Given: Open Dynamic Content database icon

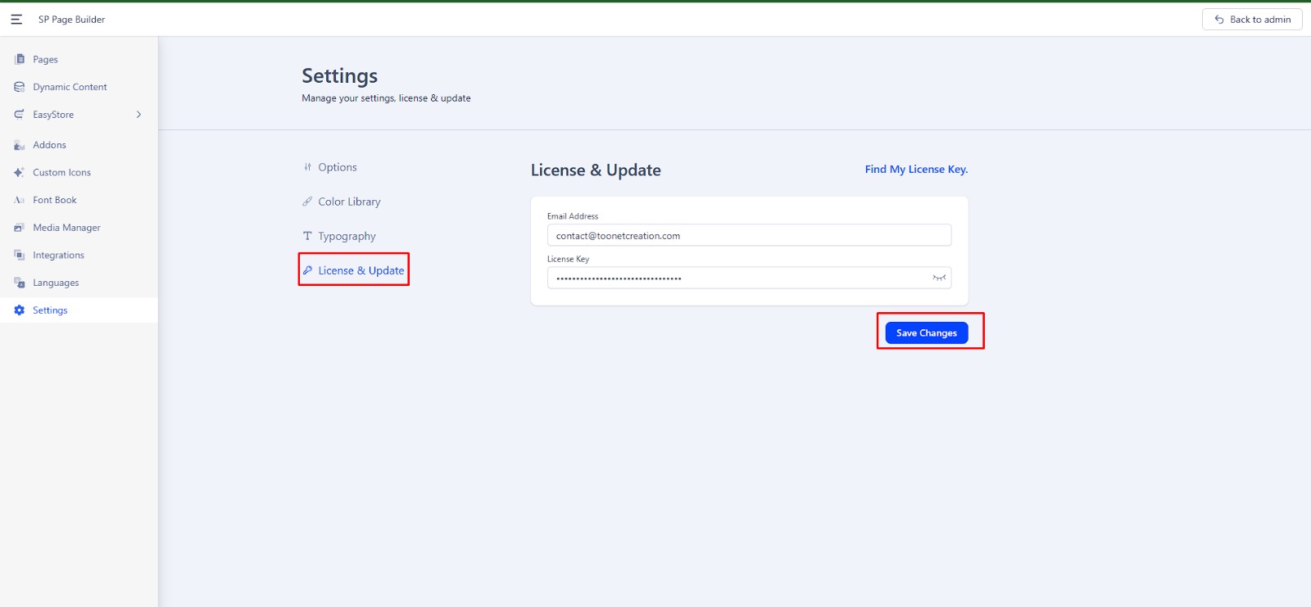Looking at the screenshot, I should 20,87.
